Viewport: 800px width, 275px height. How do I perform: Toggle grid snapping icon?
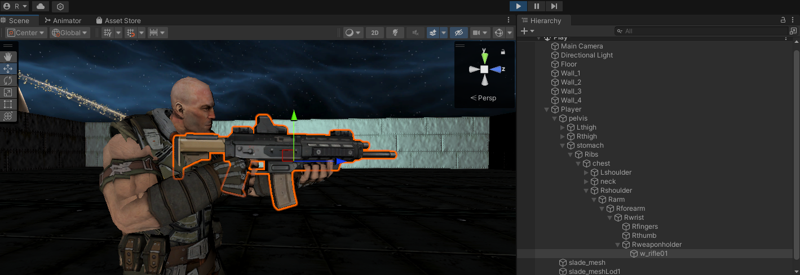tap(131, 33)
